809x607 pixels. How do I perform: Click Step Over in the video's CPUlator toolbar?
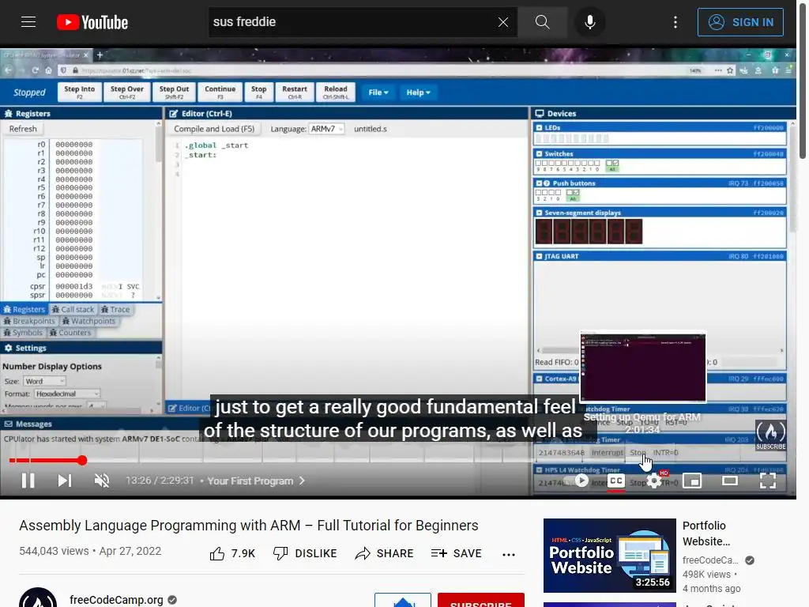pyautogui.click(x=127, y=92)
